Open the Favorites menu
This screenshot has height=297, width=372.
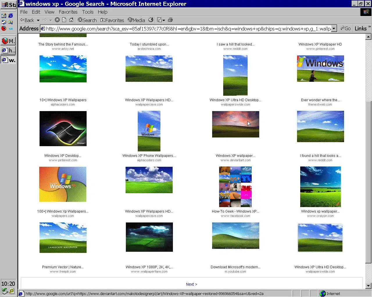[68, 12]
